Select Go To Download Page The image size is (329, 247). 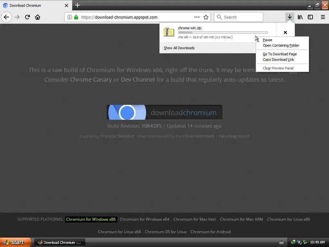[282, 54]
